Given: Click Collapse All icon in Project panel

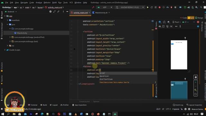Looking at the screenshot, I should click(58, 12).
